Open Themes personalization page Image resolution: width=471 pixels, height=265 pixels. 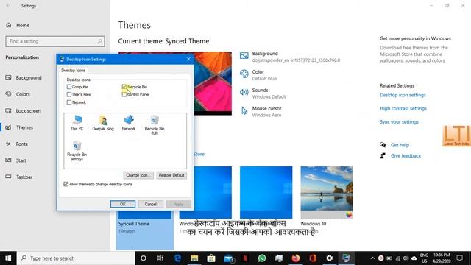coord(19,127)
